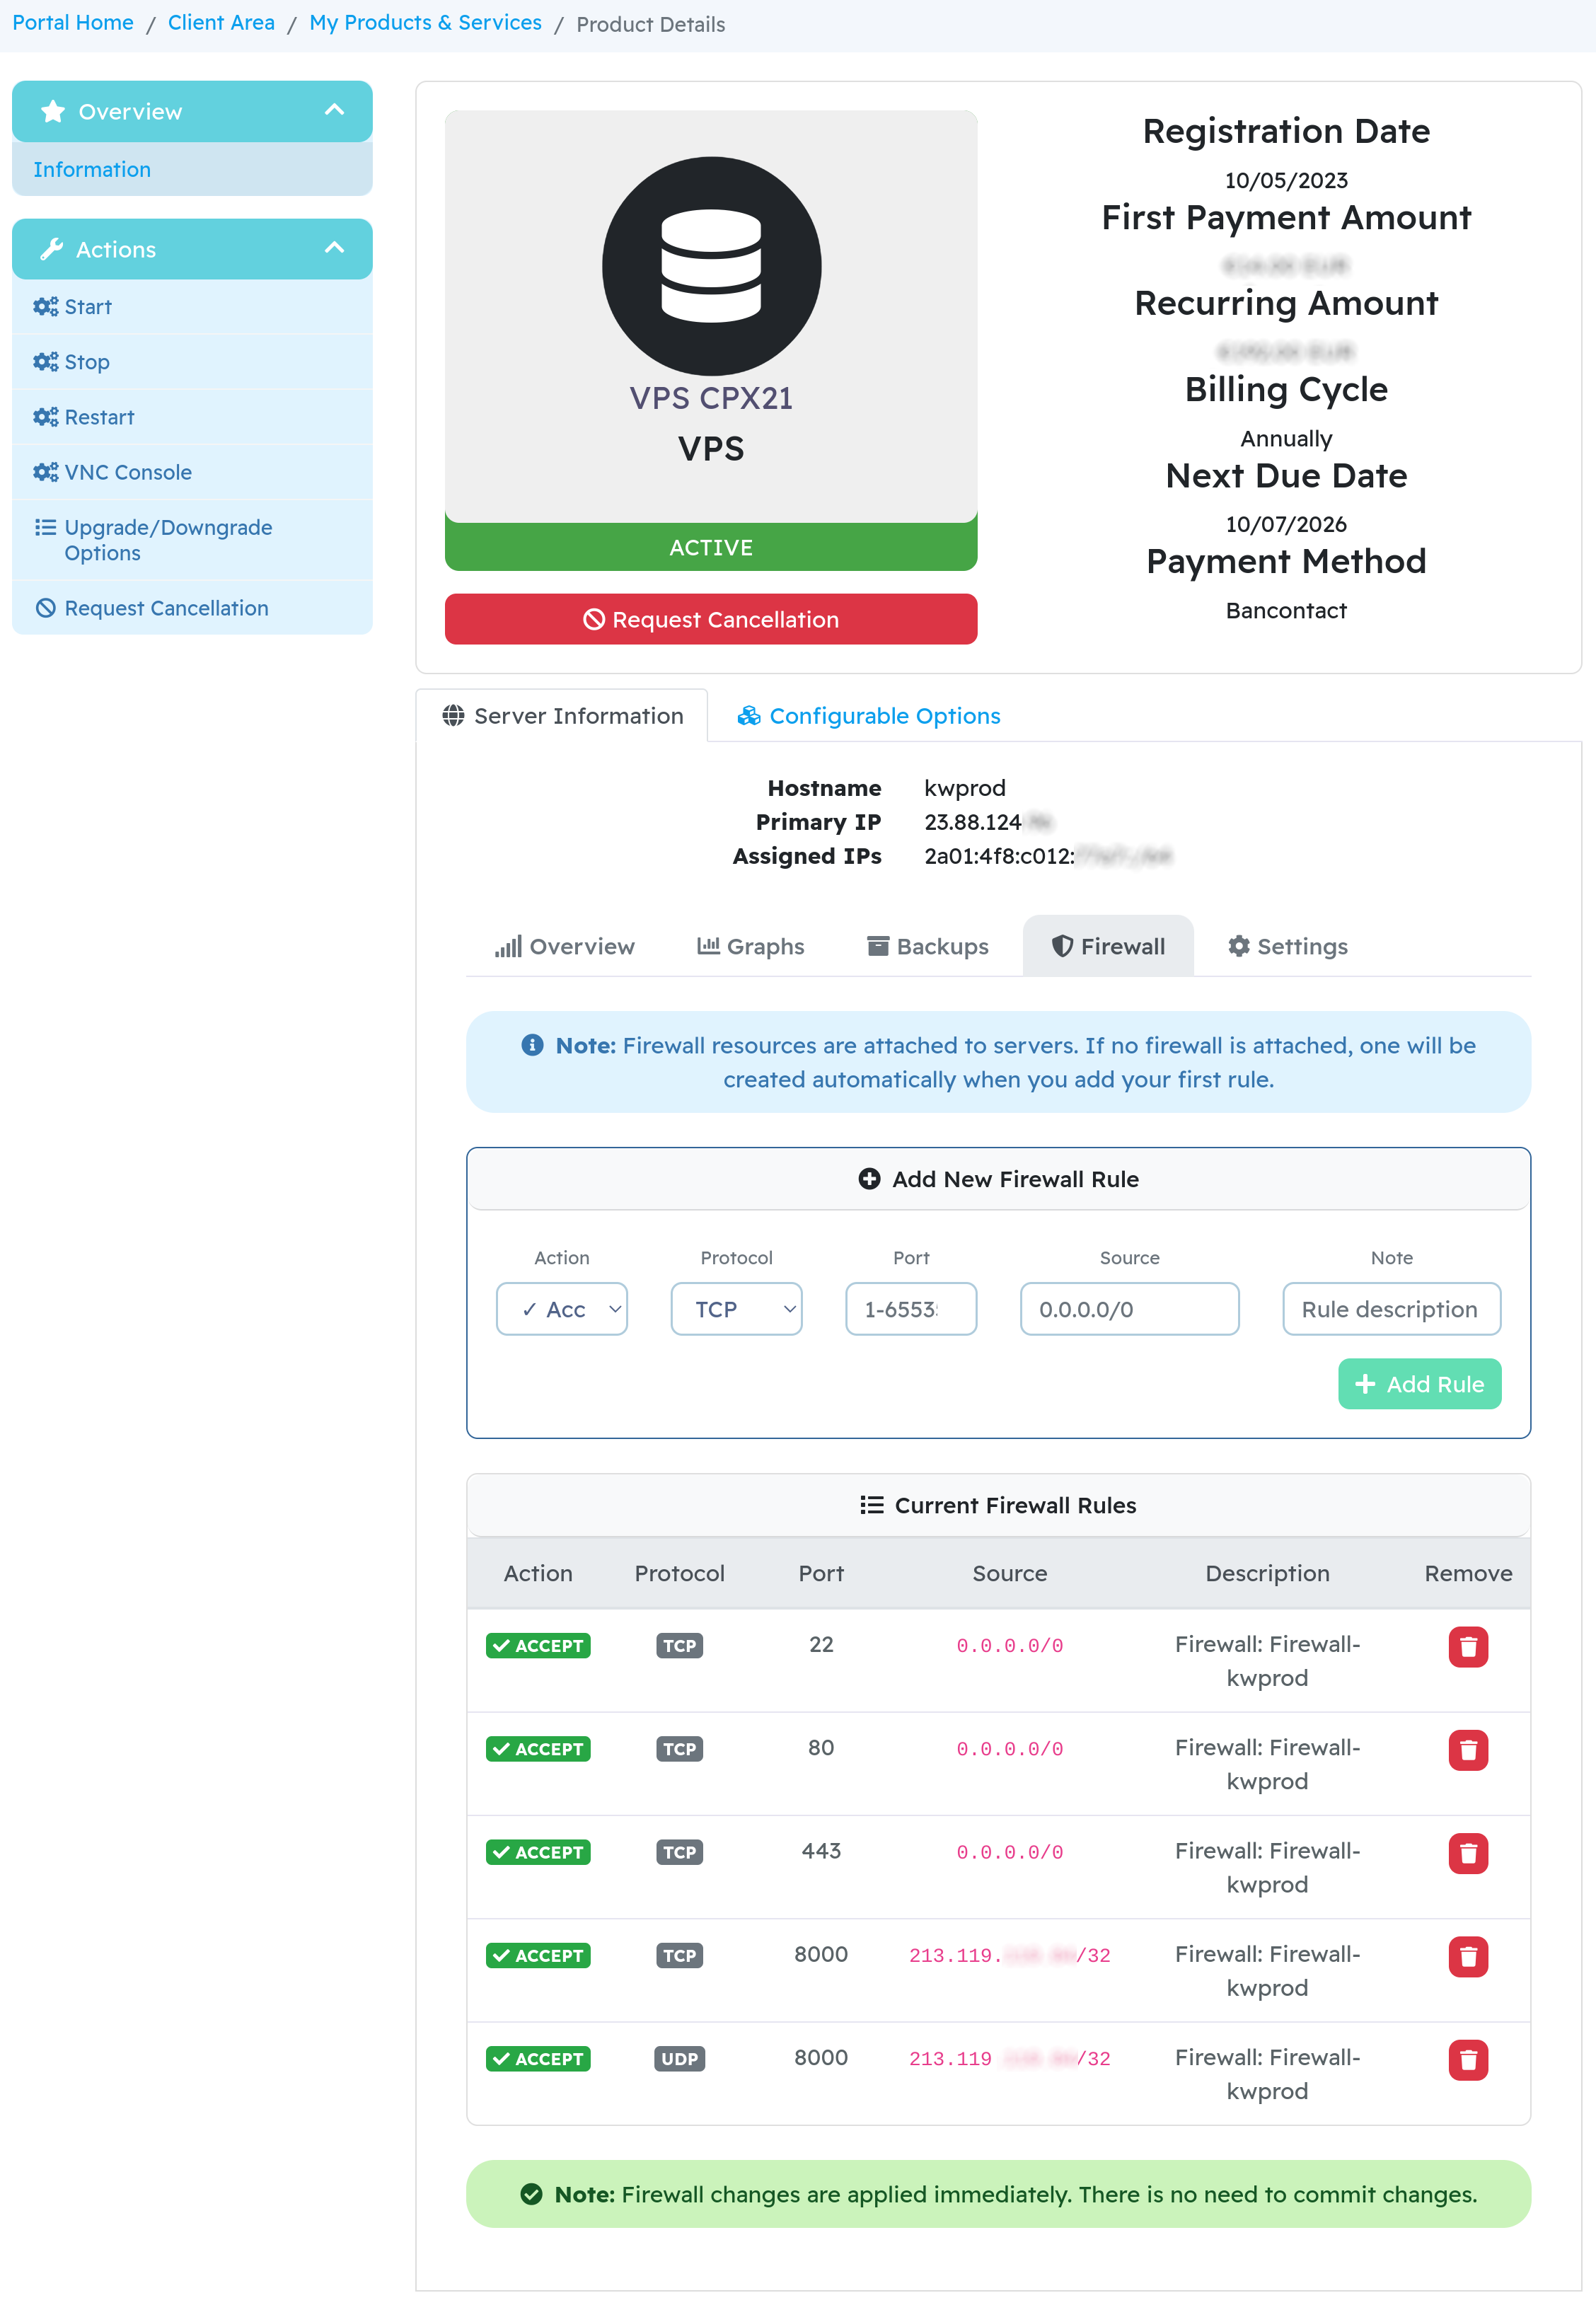
Task: Click Start in the Actions menu
Action: click(x=192, y=307)
